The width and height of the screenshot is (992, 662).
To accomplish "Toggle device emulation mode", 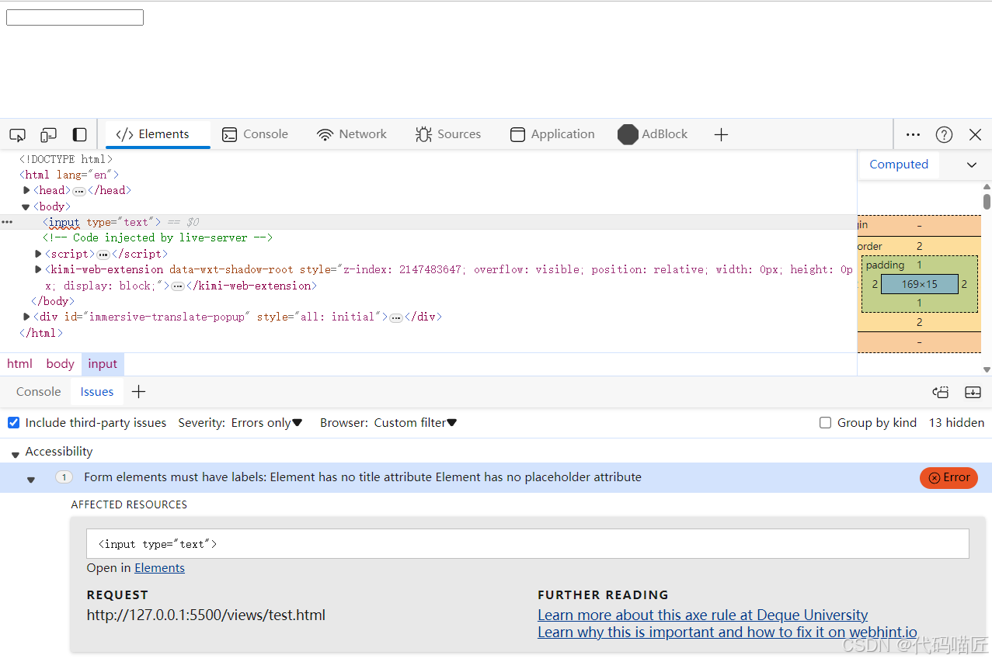I will tap(48, 134).
